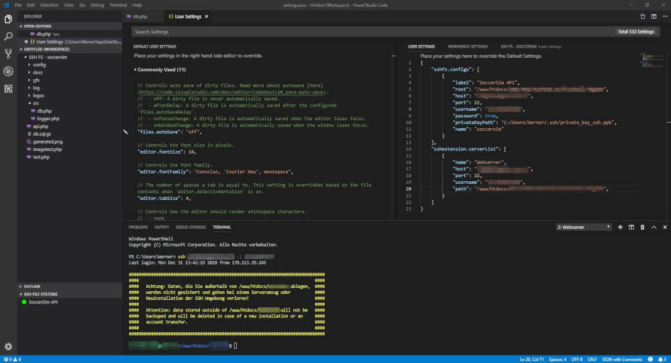Open the Terminal menu
This screenshot has height=363, width=671.
click(117, 4)
